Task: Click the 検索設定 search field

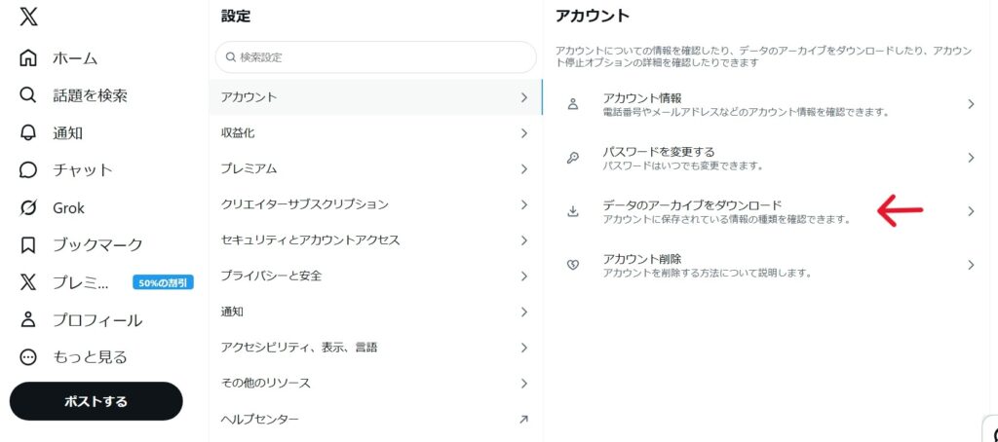Action: click(375, 57)
